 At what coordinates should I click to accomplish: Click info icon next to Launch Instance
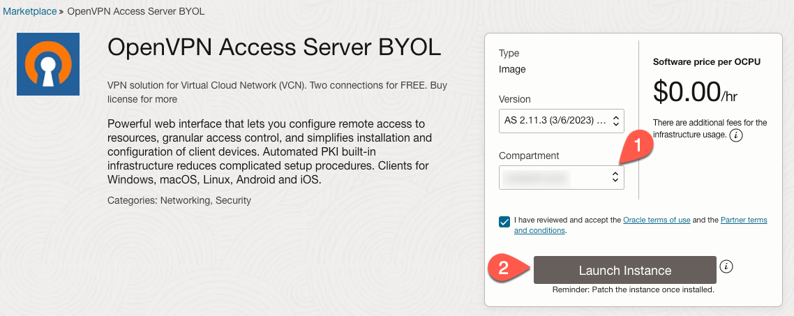[726, 266]
